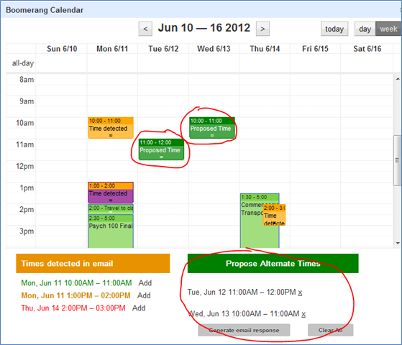Click scrollbar up arrow in calendar
This screenshot has height=345, width=402.
[398, 78]
